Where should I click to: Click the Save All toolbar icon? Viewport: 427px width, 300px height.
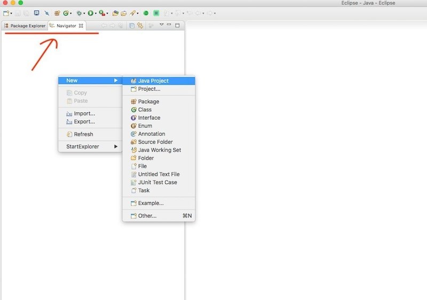click(26, 13)
